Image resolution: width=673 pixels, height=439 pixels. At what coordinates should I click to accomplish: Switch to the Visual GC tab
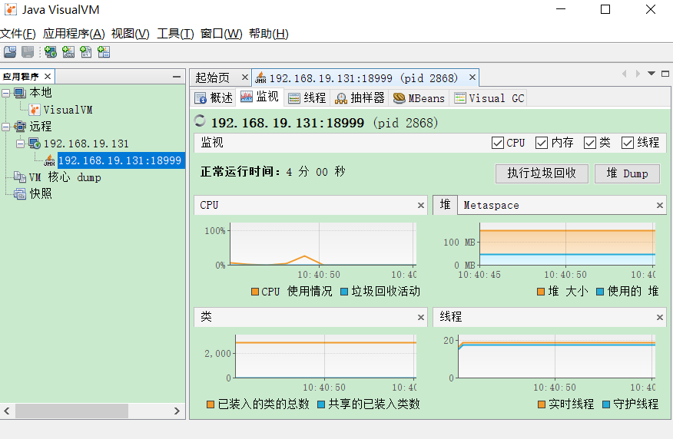[x=489, y=97]
